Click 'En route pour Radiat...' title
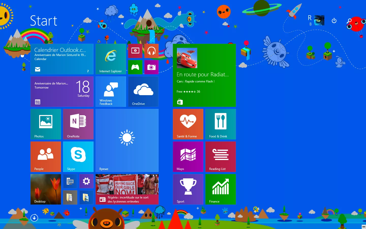This screenshot has height=229, width=366. [203, 75]
